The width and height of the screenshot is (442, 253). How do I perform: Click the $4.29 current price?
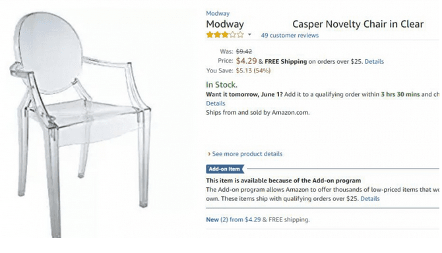pyautogui.click(x=246, y=61)
